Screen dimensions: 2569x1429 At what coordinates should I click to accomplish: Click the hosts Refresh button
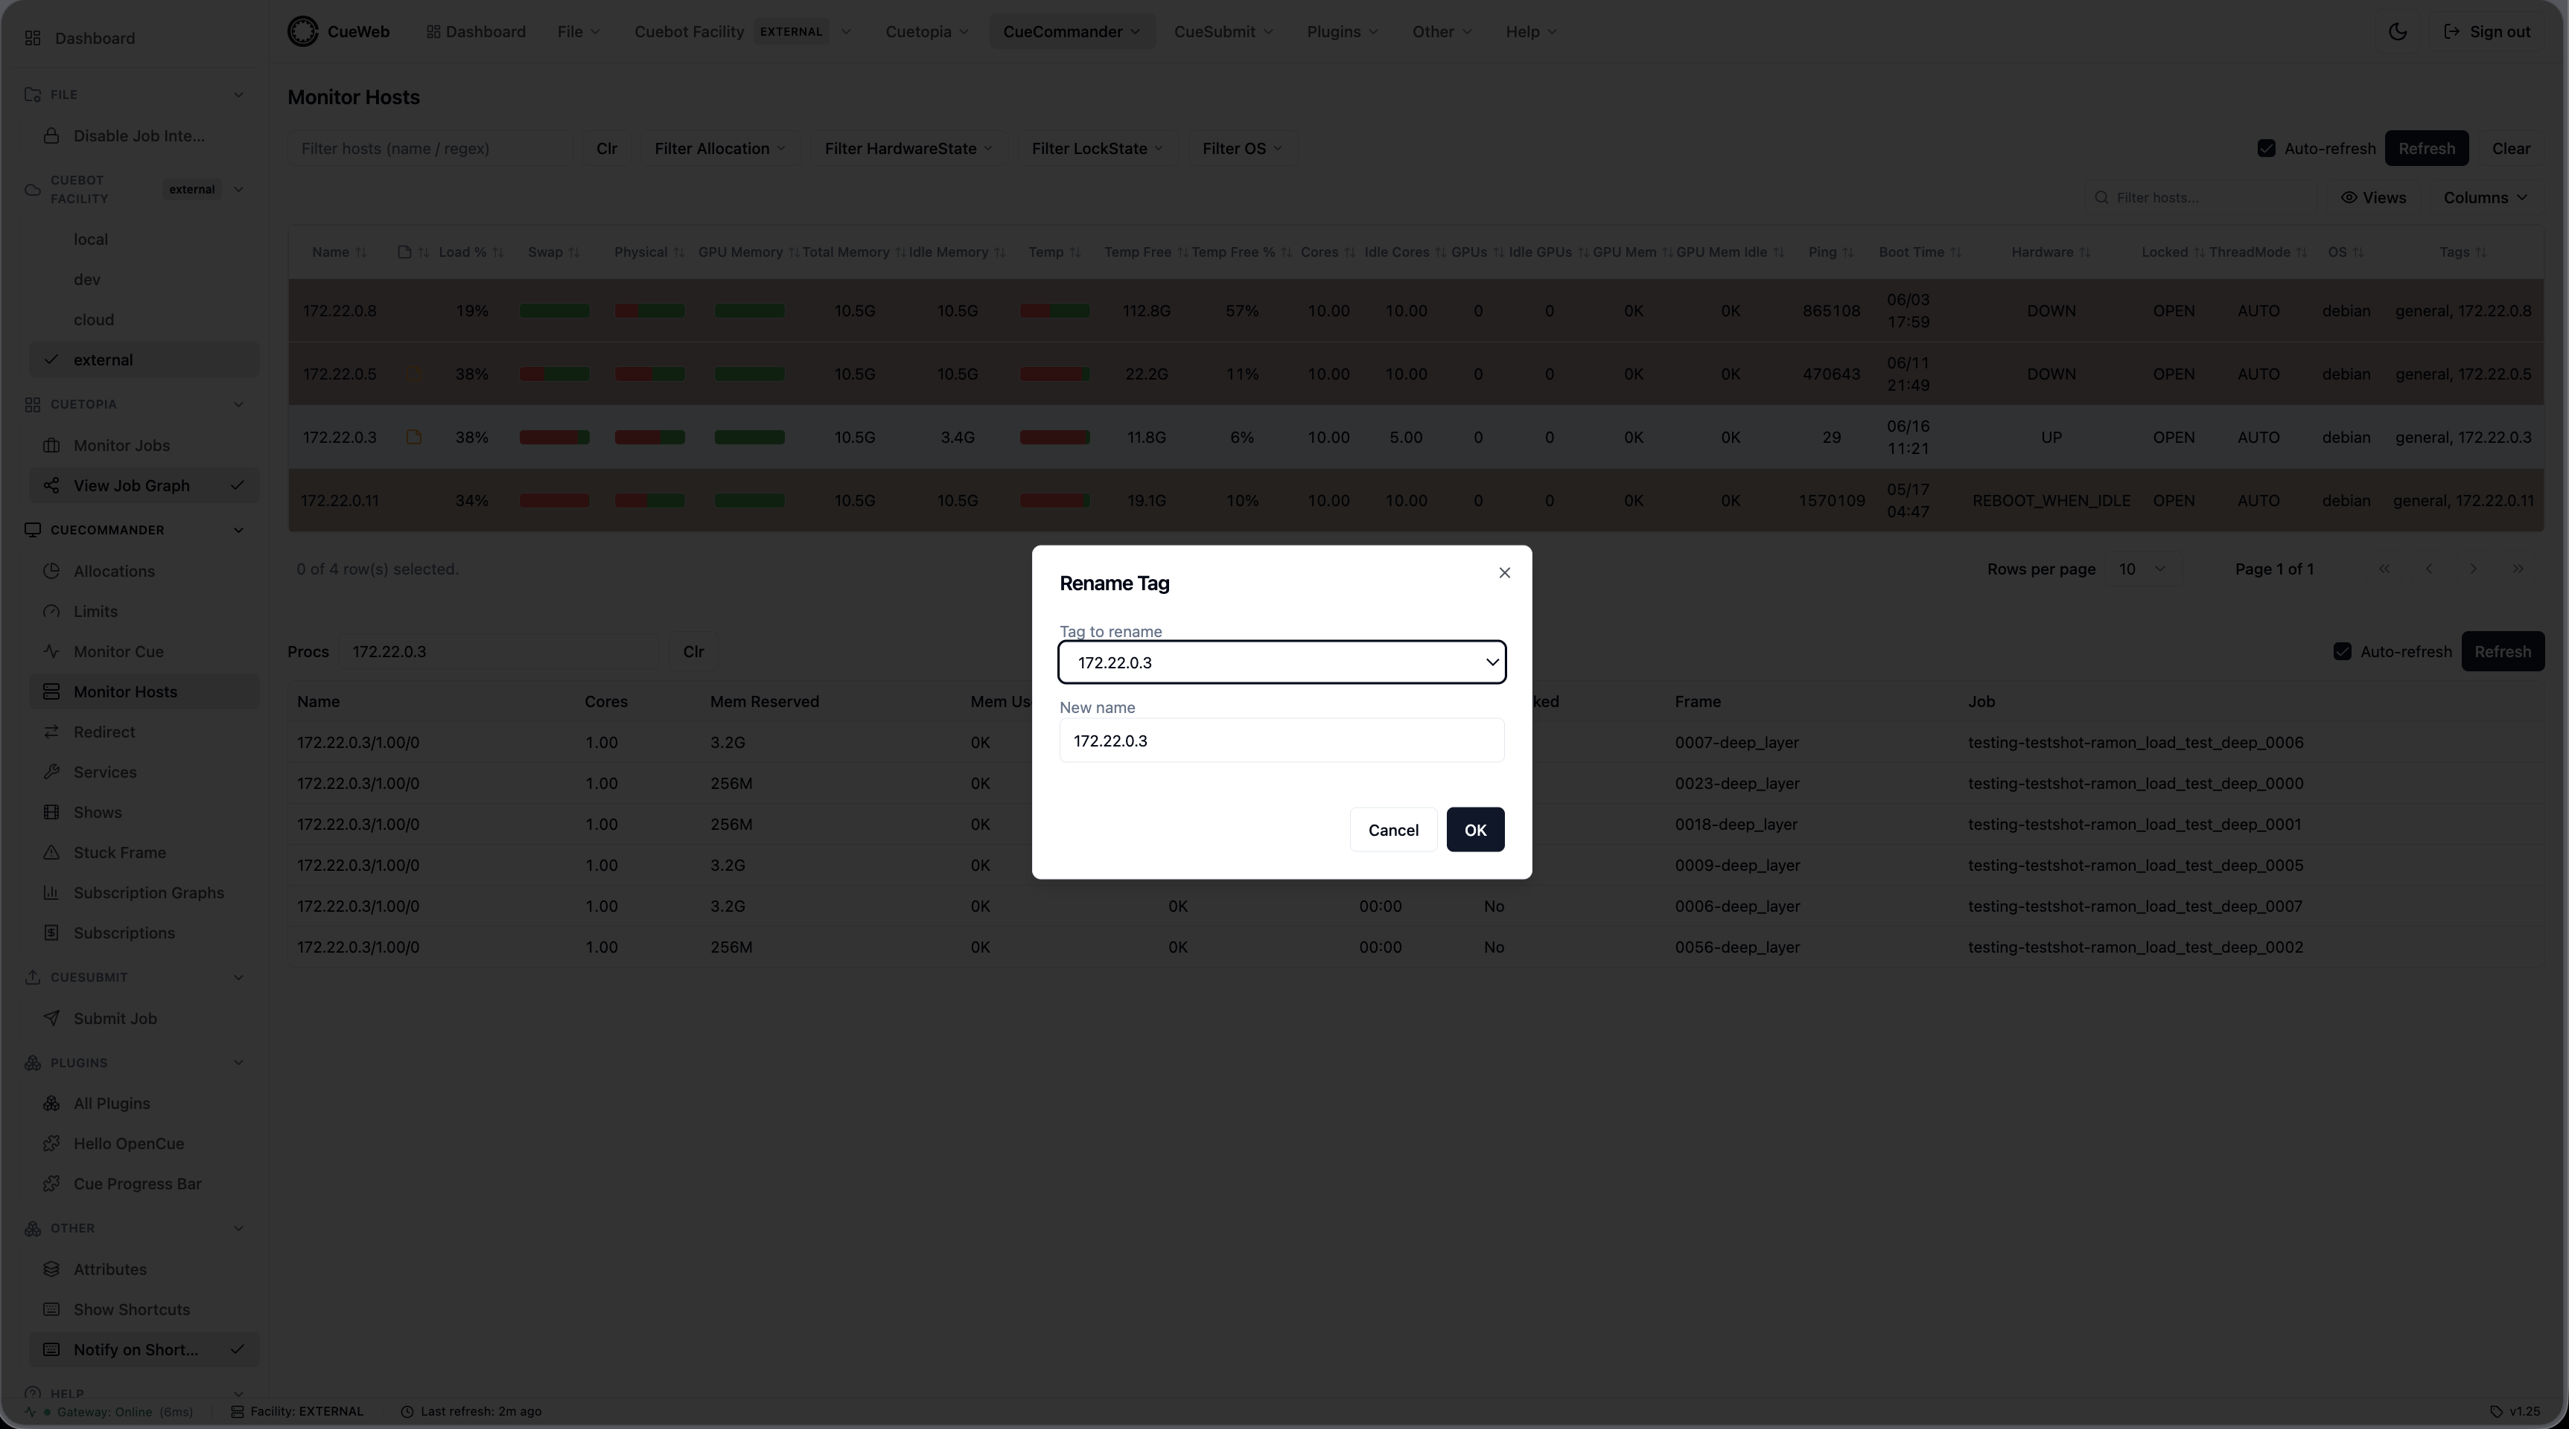pyautogui.click(x=2426, y=148)
